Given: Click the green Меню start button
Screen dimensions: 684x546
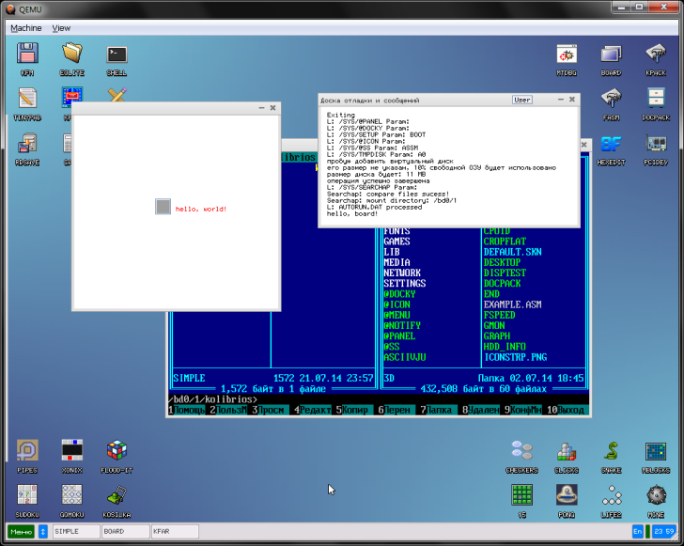Looking at the screenshot, I should click(x=21, y=531).
